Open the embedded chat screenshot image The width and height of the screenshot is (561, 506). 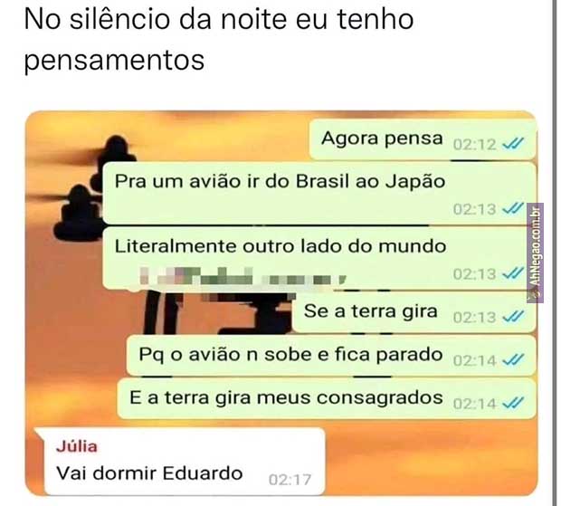pos(281,303)
